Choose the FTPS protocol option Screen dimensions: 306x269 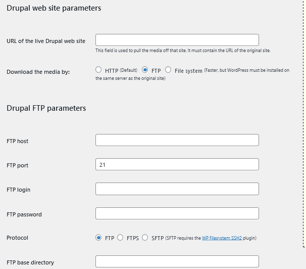coord(120,238)
